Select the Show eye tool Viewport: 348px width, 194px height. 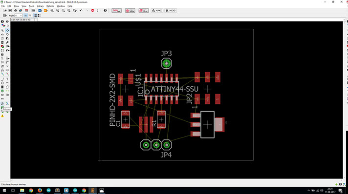[7, 21]
